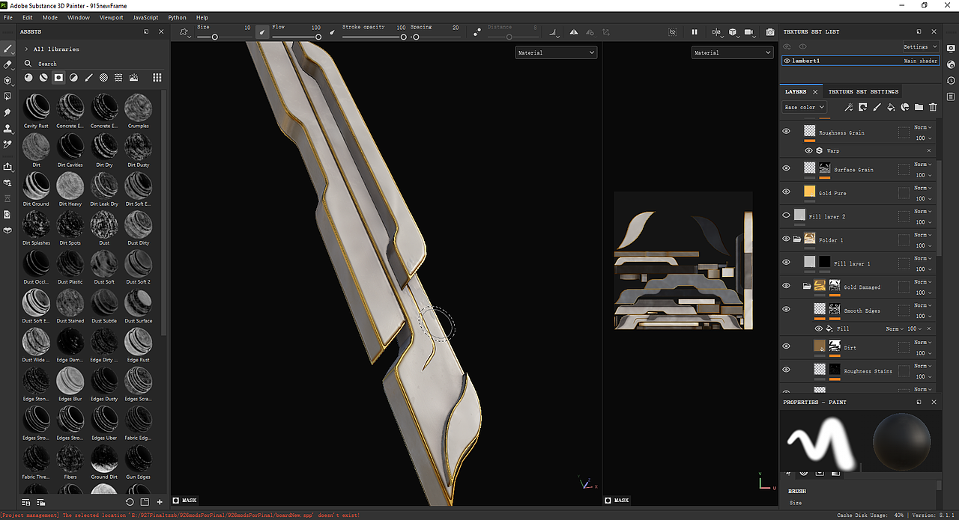Select lambert1 texture set row
Image resolution: width=959 pixels, height=520 pixels.
860,61
